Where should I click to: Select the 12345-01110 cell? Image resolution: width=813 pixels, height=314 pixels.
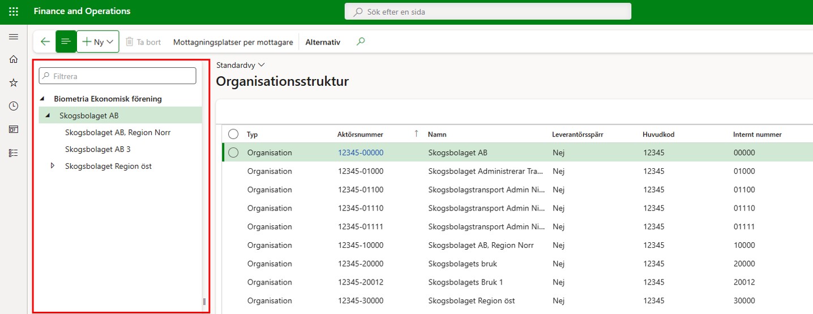coord(361,208)
